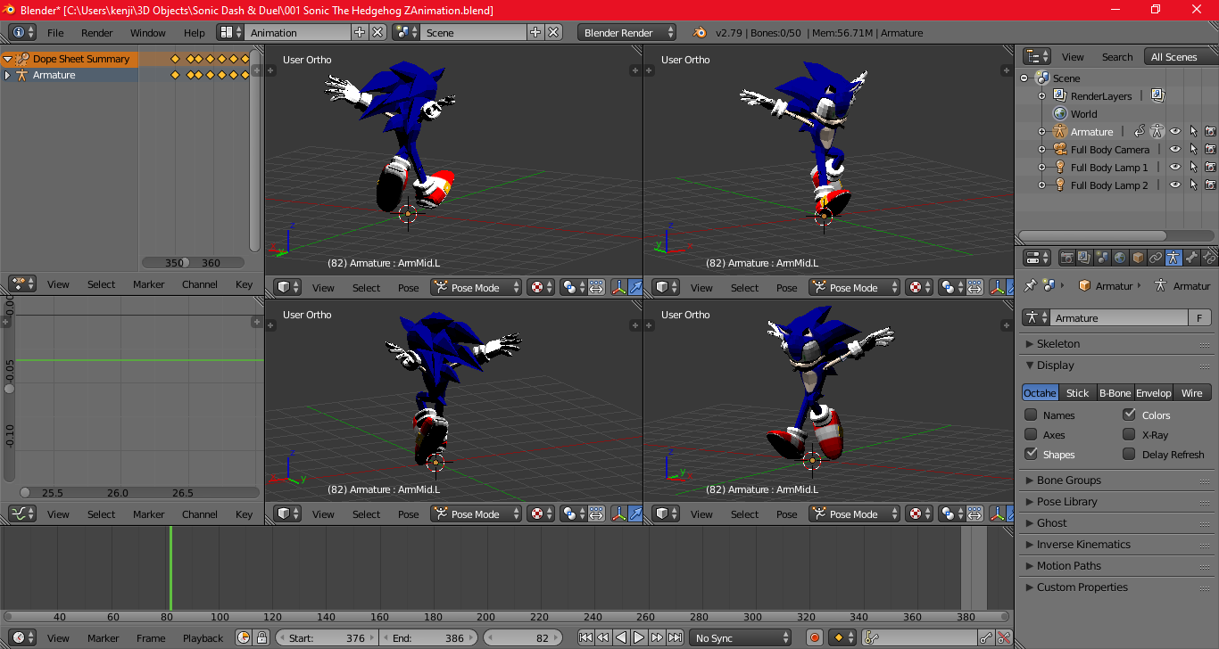Select the B-Bone display type

pos(1115,392)
